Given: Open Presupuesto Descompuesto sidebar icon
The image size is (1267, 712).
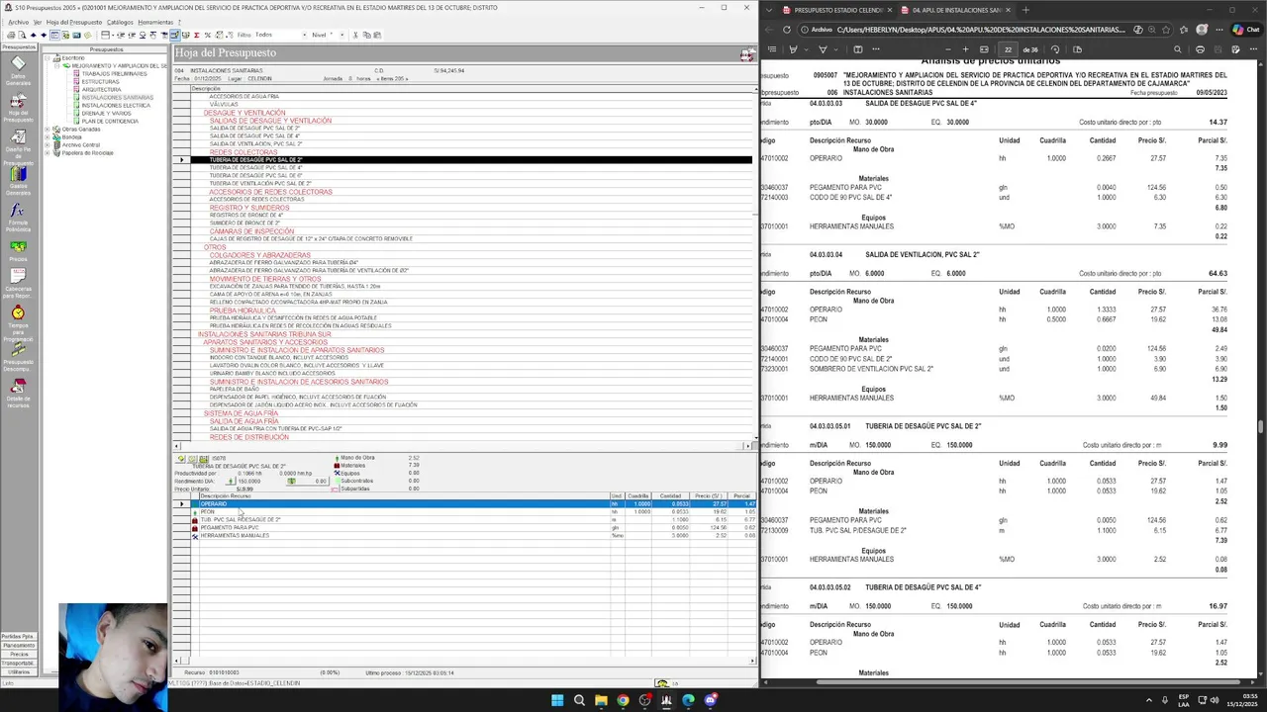Looking at the screenshot, I should click(x=18, y=357).
